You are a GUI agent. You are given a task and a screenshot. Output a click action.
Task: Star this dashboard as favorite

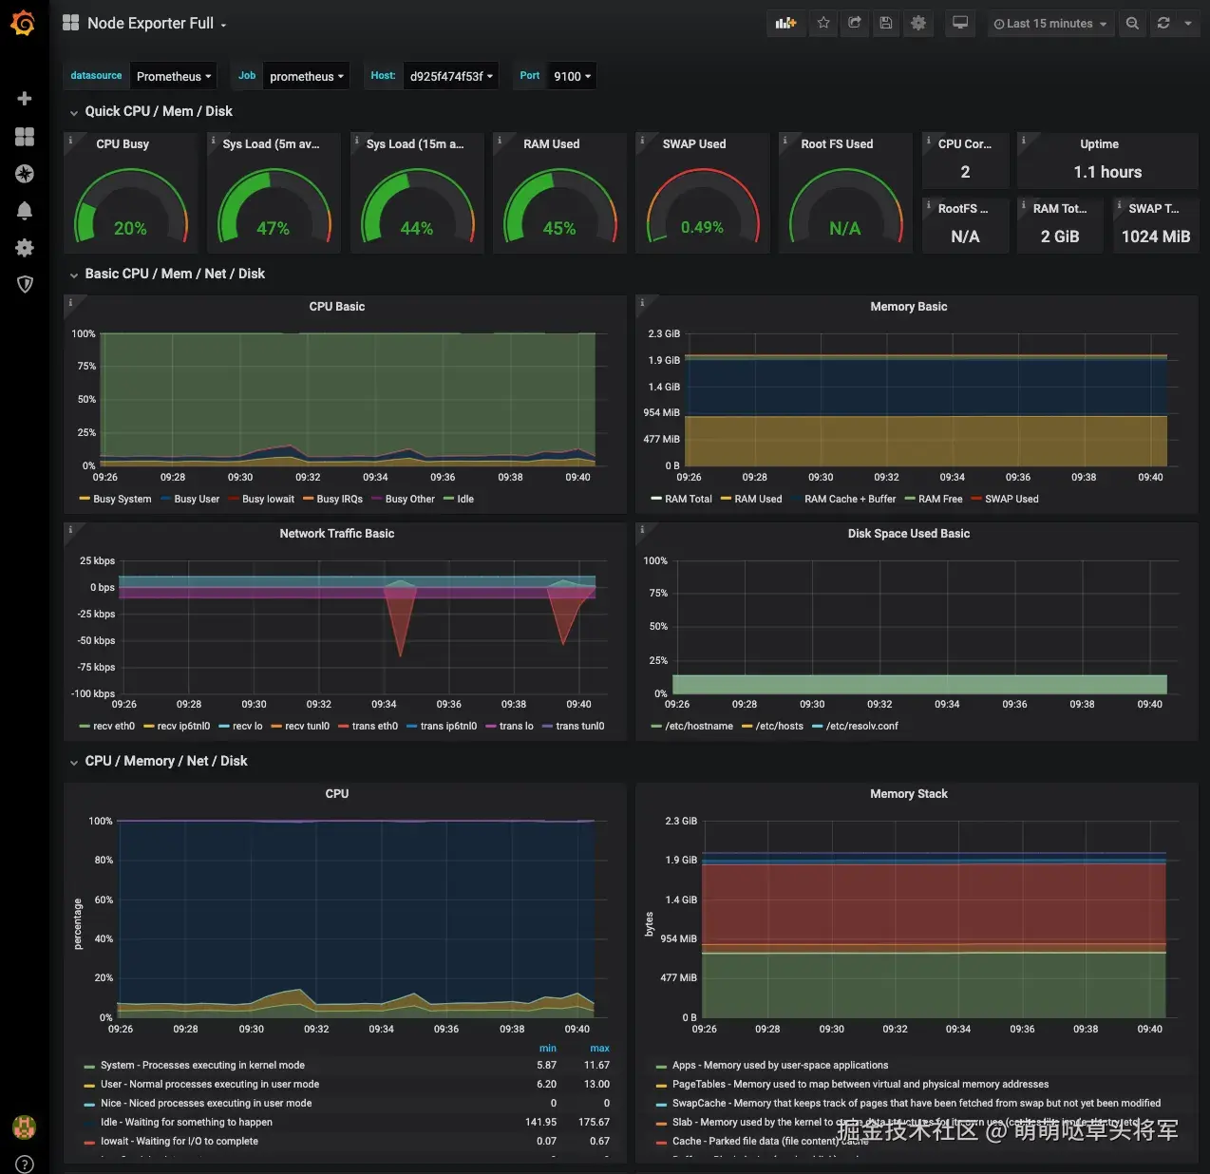tap(823, 24)
